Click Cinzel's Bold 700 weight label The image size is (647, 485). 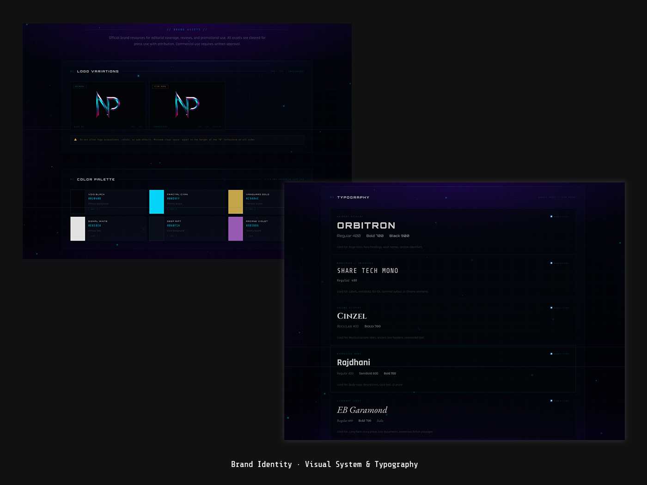(x=372, y=327)
